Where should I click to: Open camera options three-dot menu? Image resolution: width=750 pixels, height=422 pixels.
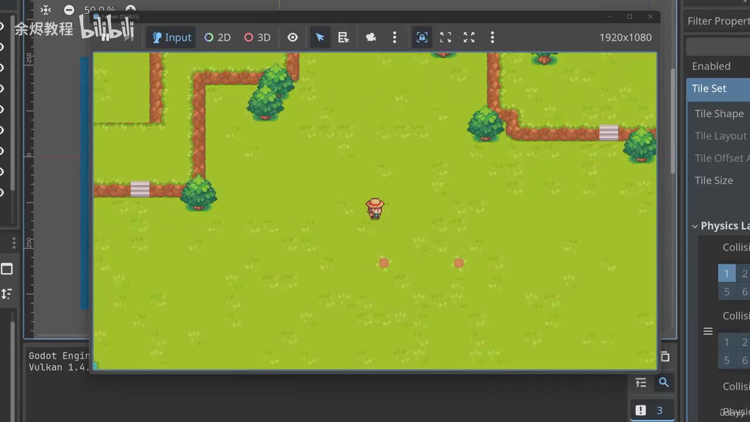pyautogui.click(x=394, y=38)
